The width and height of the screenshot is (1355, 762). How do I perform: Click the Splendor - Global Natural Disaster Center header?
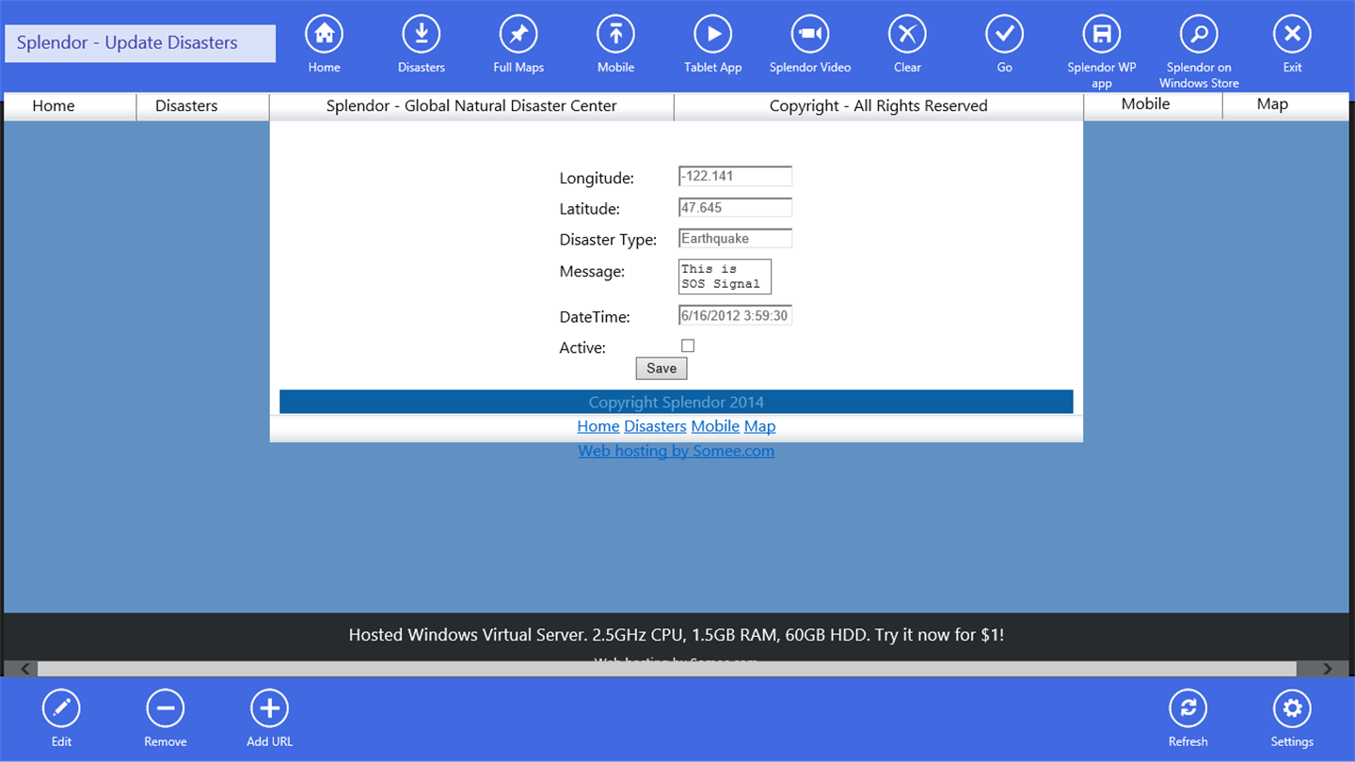click(471, 106)
